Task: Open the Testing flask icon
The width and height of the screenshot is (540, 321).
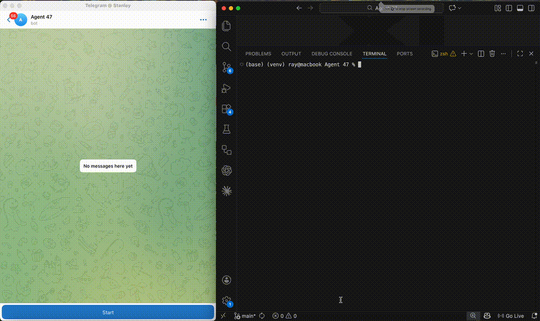Action: (227, 129)
